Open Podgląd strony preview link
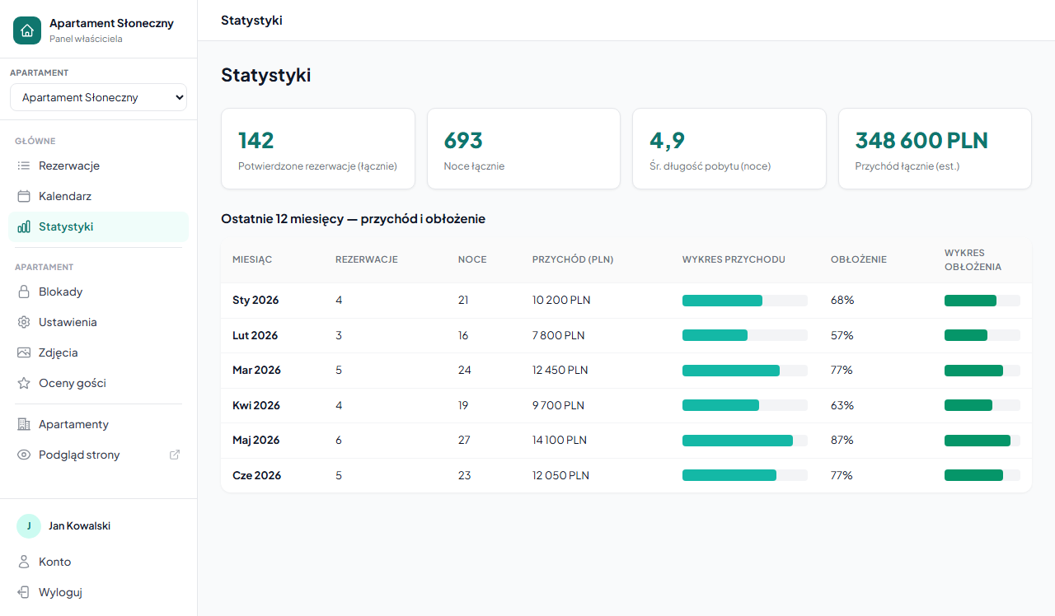The height and width of the screenshot is (616, 1055). pos(99,455)
